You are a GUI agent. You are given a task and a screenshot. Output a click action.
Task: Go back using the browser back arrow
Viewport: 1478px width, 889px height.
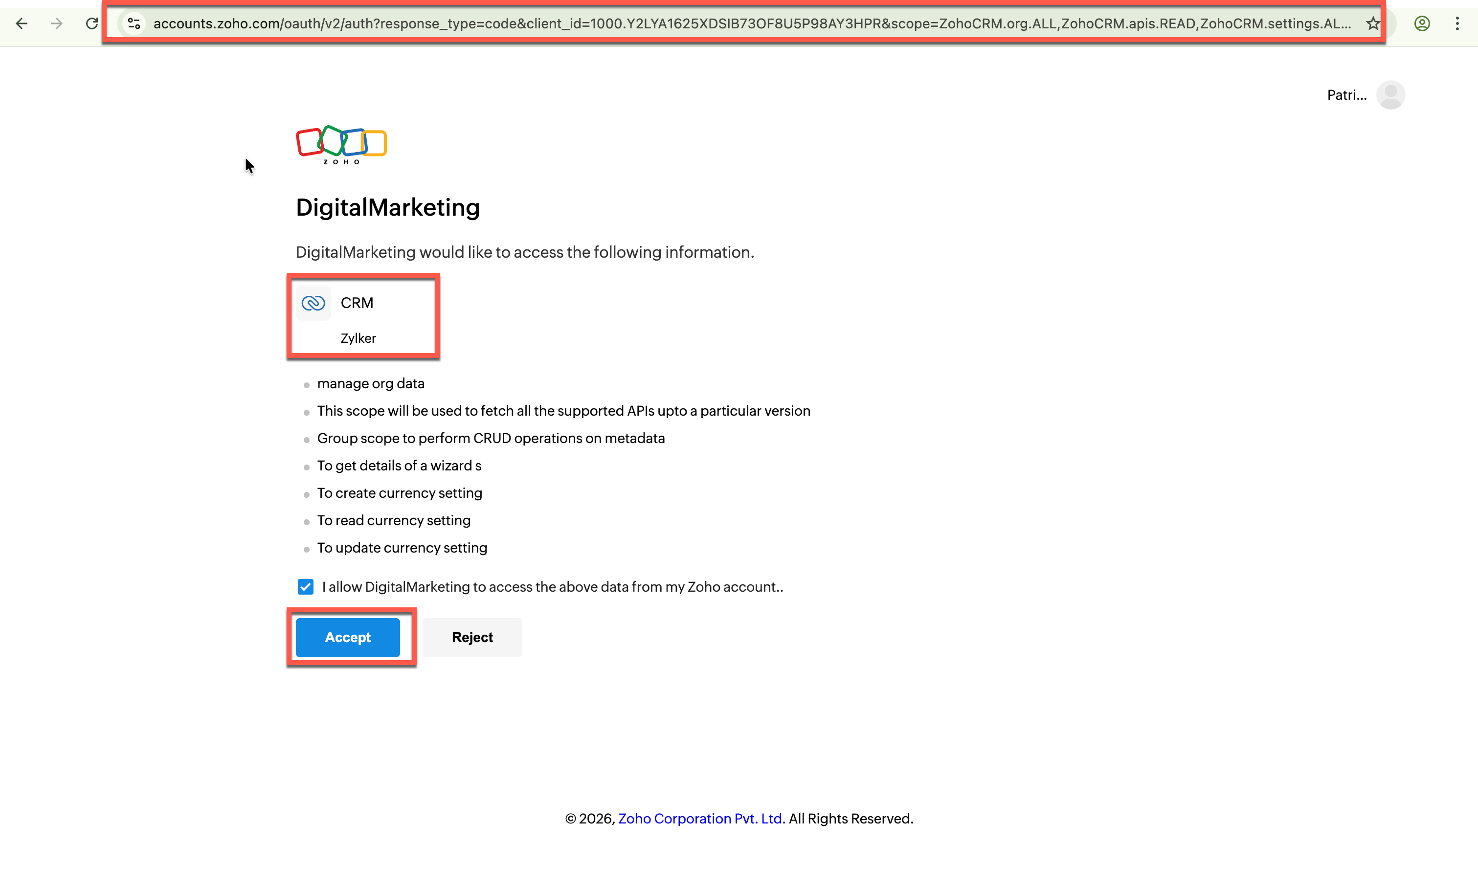(x=22, y=23)
